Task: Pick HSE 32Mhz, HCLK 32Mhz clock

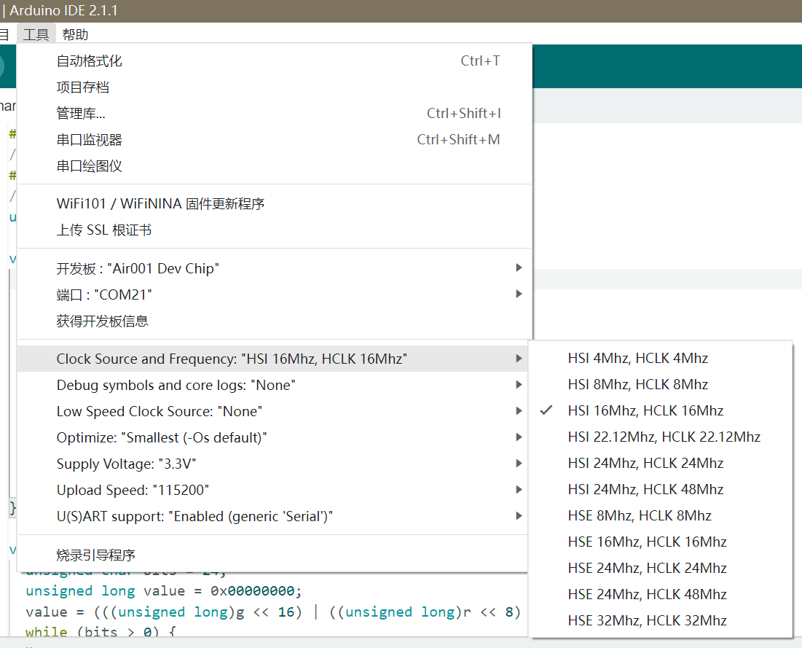Action: coord(660,620)
